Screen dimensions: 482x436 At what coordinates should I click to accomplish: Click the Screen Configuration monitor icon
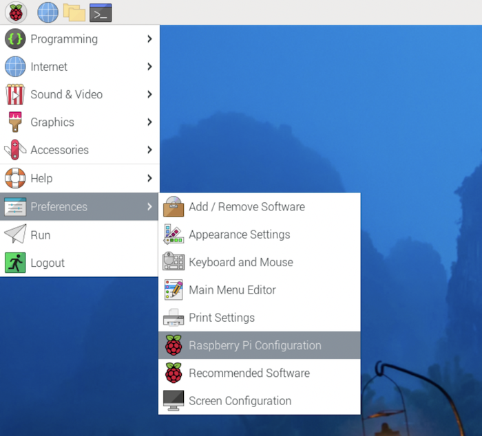click(x=174, y=400)
